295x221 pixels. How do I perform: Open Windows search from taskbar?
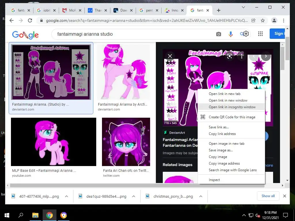(21, 215)
